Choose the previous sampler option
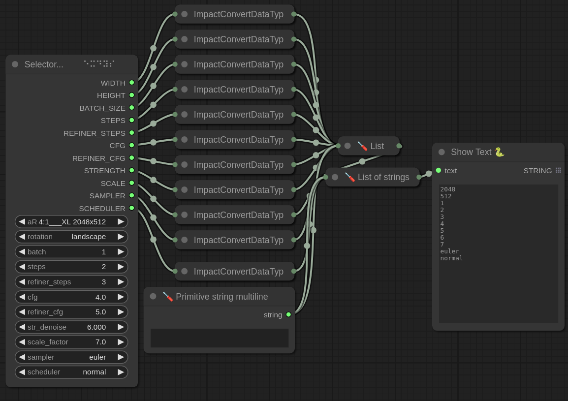Image resolution: width=568 pixels, height=401 pixels. [22, 357]
